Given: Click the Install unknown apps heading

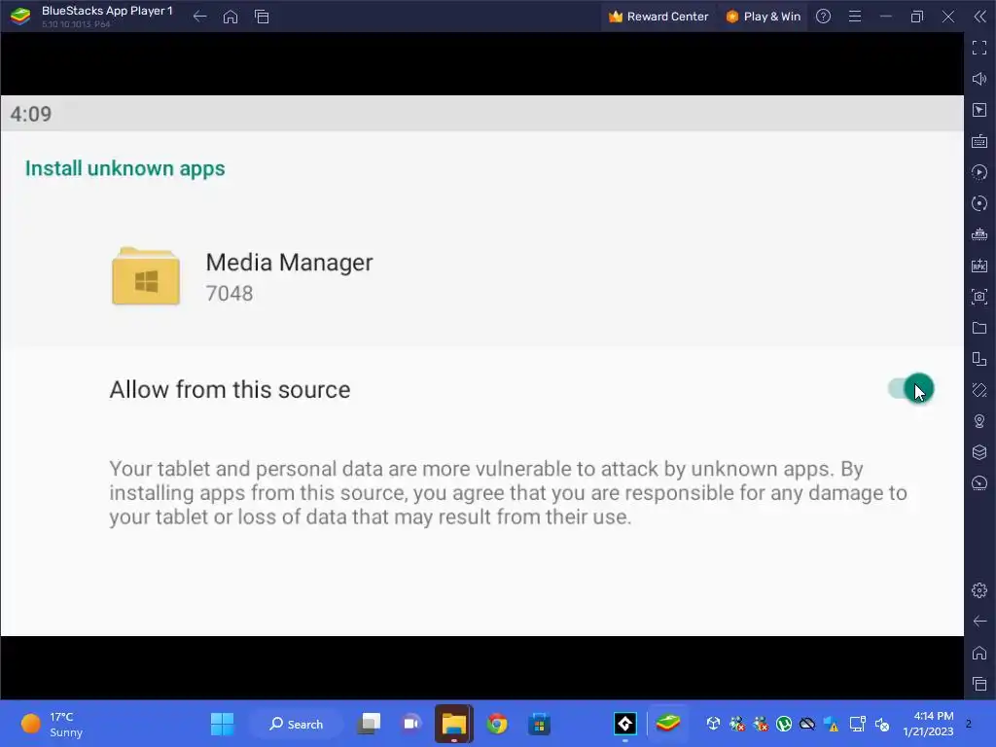Looking at the screenshot, I should click(125, 168).
